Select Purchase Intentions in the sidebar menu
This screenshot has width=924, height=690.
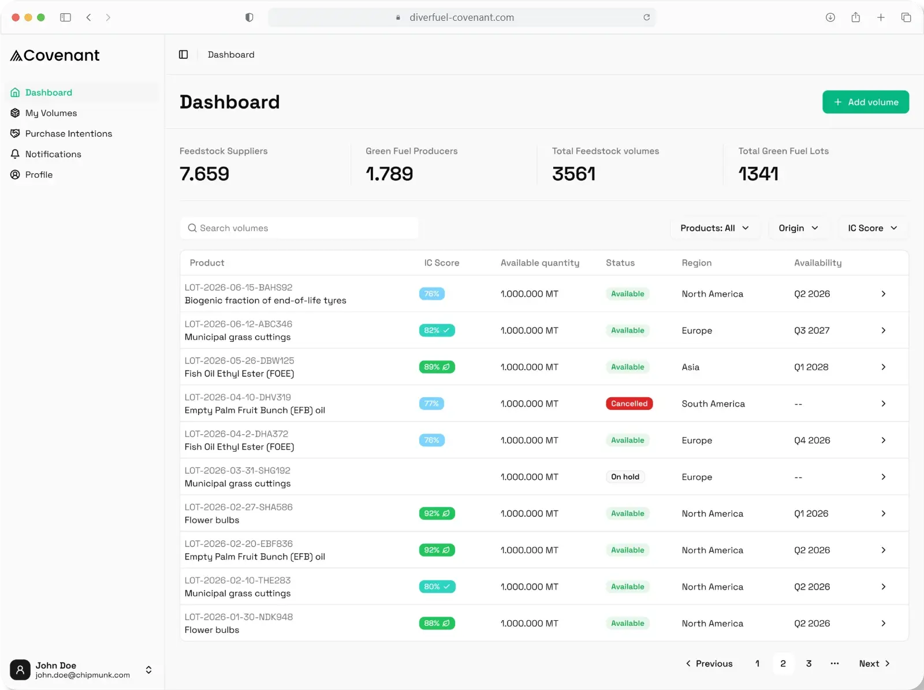click(x=83, y=133)
